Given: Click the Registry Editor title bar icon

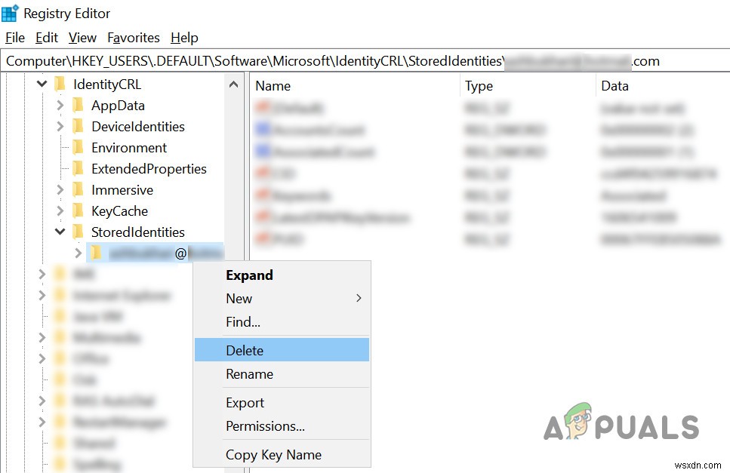Looking at the screenshot, I should click(x=9, y=13).
